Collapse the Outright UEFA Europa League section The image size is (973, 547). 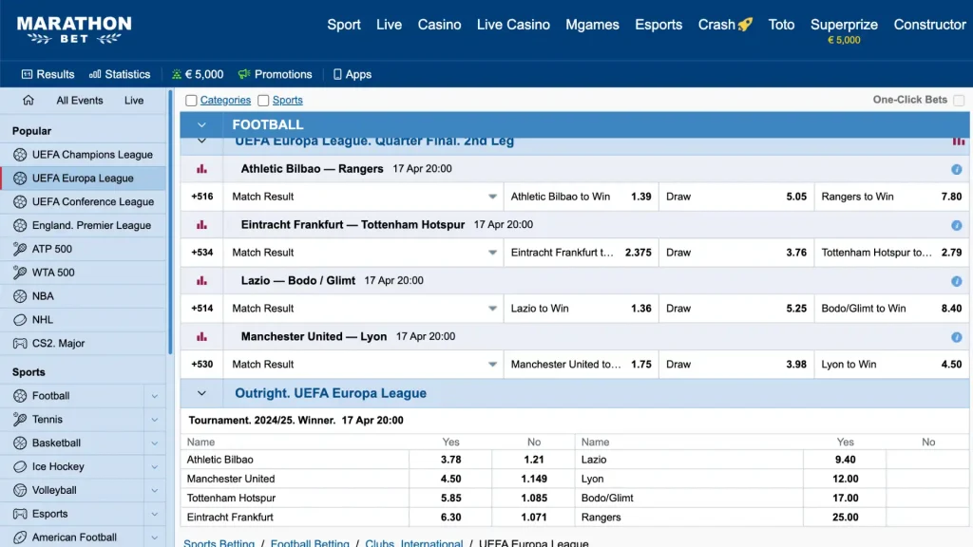pos(201,393)
